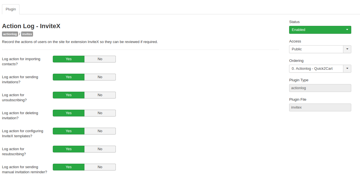Open the Public access dropdown

point(316,49)
